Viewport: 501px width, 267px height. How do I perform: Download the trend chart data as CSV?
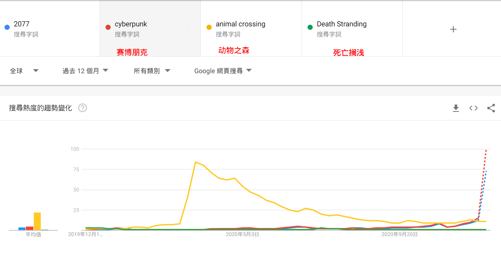[x=456, y=108]
